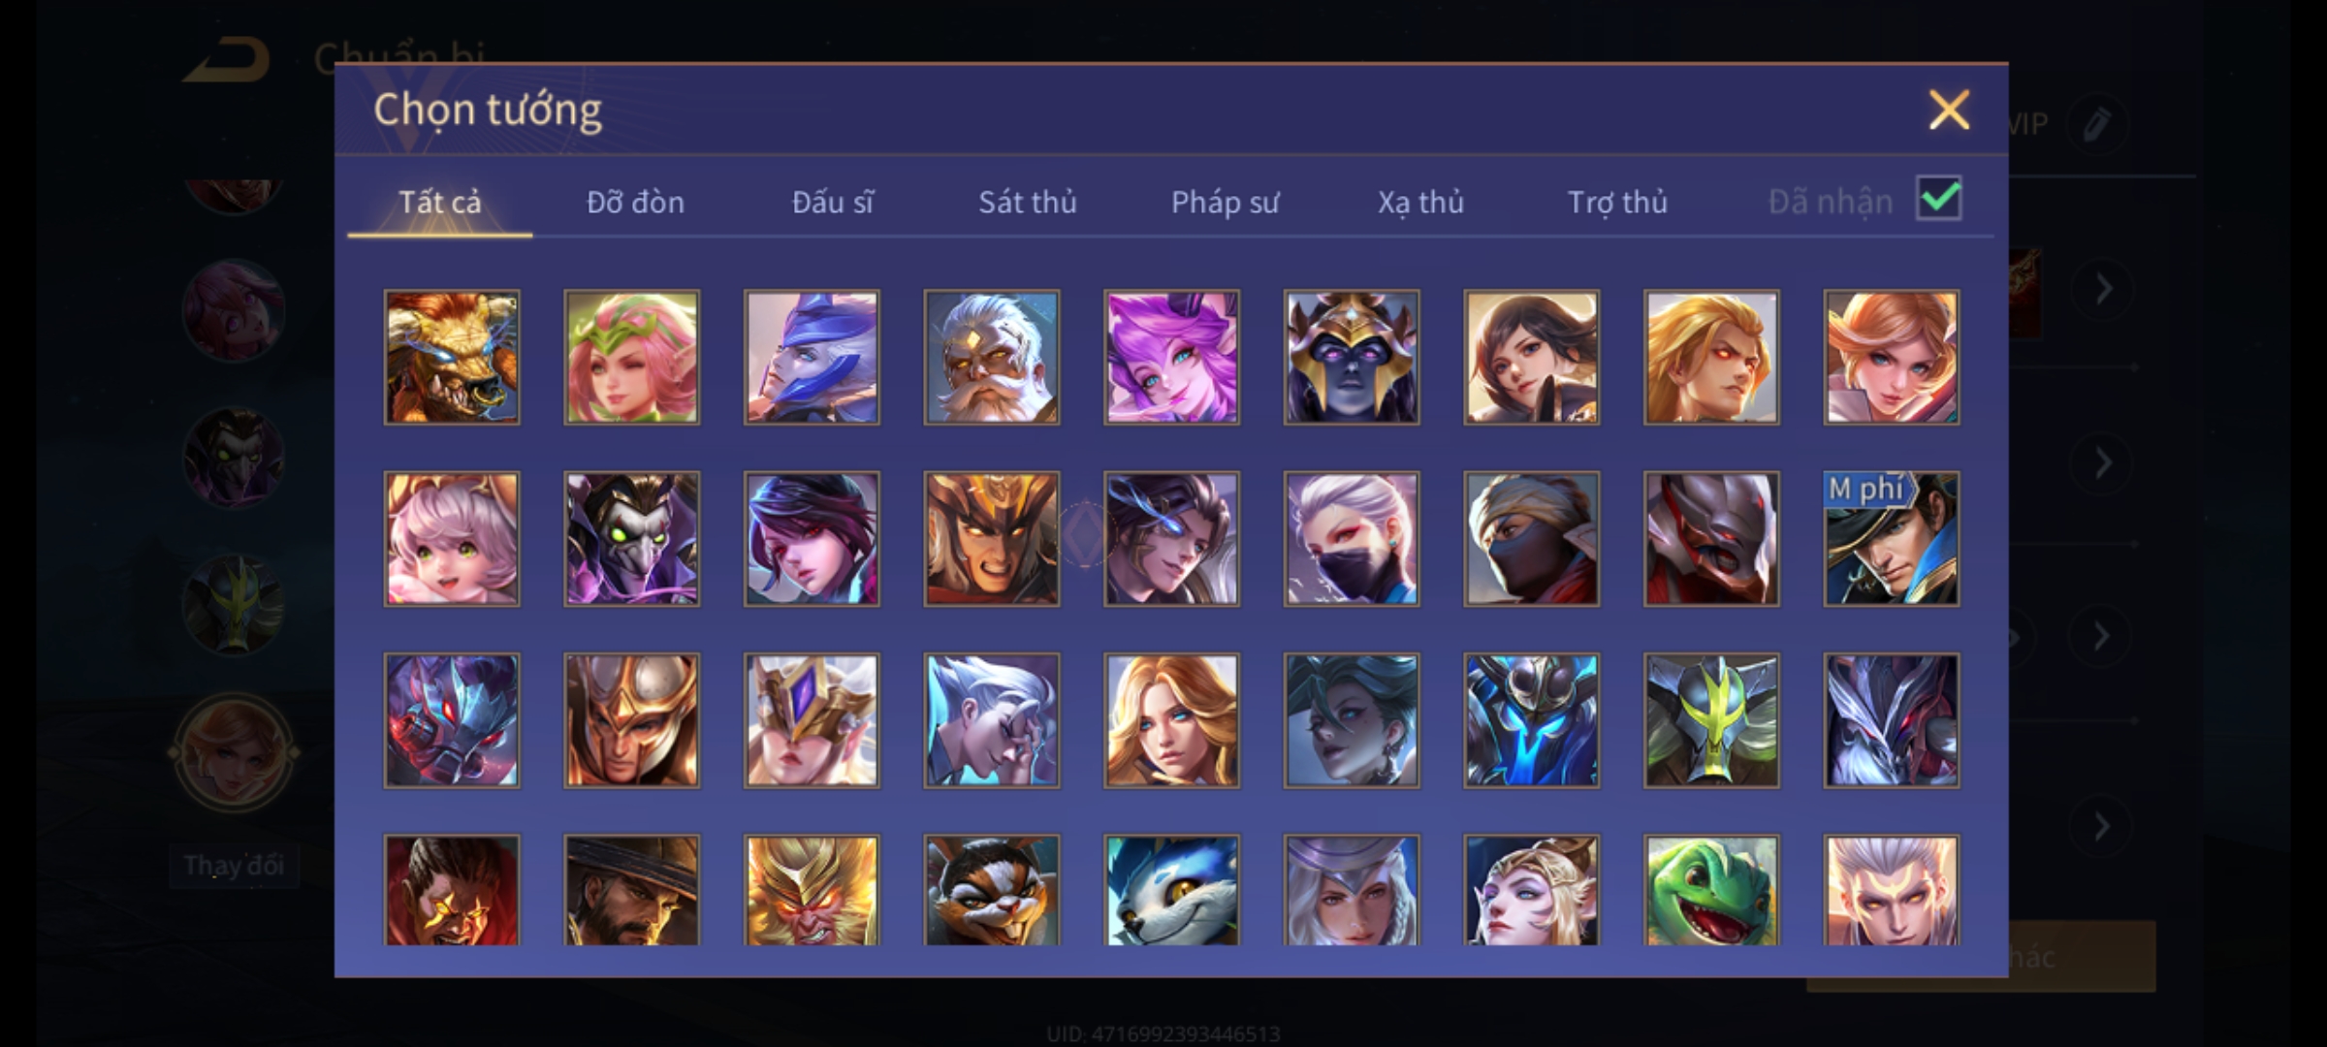
Task: Switch to the Xạ thủ tab
Action: [1420, 202]
